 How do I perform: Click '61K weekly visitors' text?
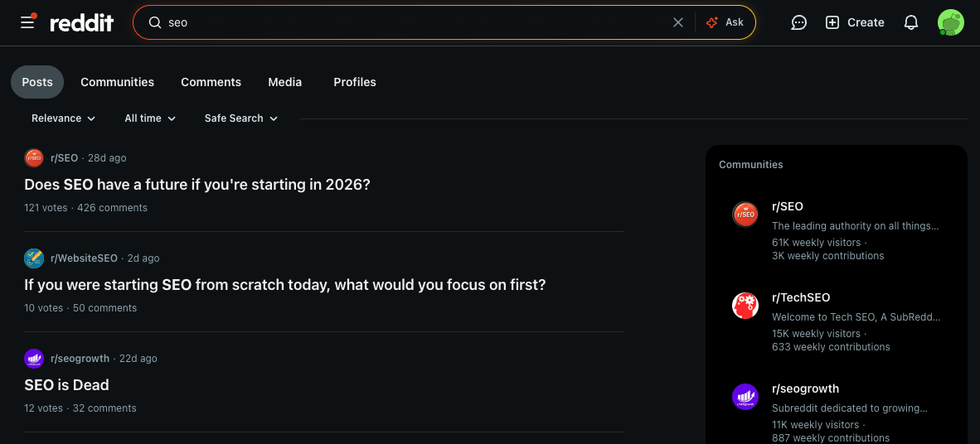point(816,243)
